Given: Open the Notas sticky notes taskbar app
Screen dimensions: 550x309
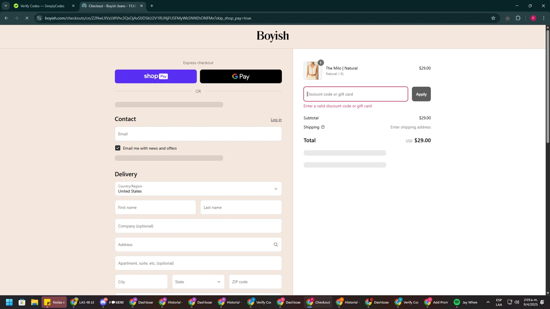Looking at the screenshot, I should click(54, 302).
